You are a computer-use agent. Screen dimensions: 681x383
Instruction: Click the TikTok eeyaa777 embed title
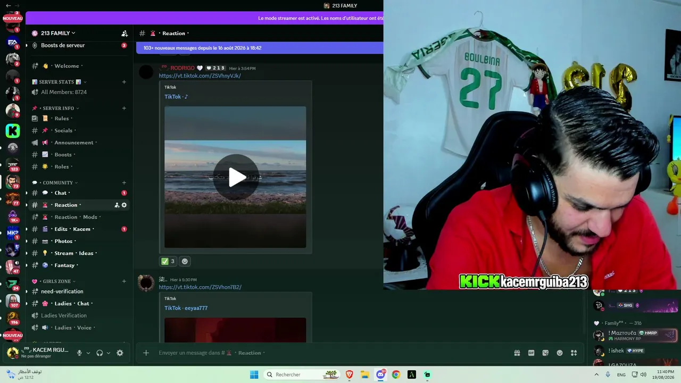pyautogui.click(x=186, y=308)
